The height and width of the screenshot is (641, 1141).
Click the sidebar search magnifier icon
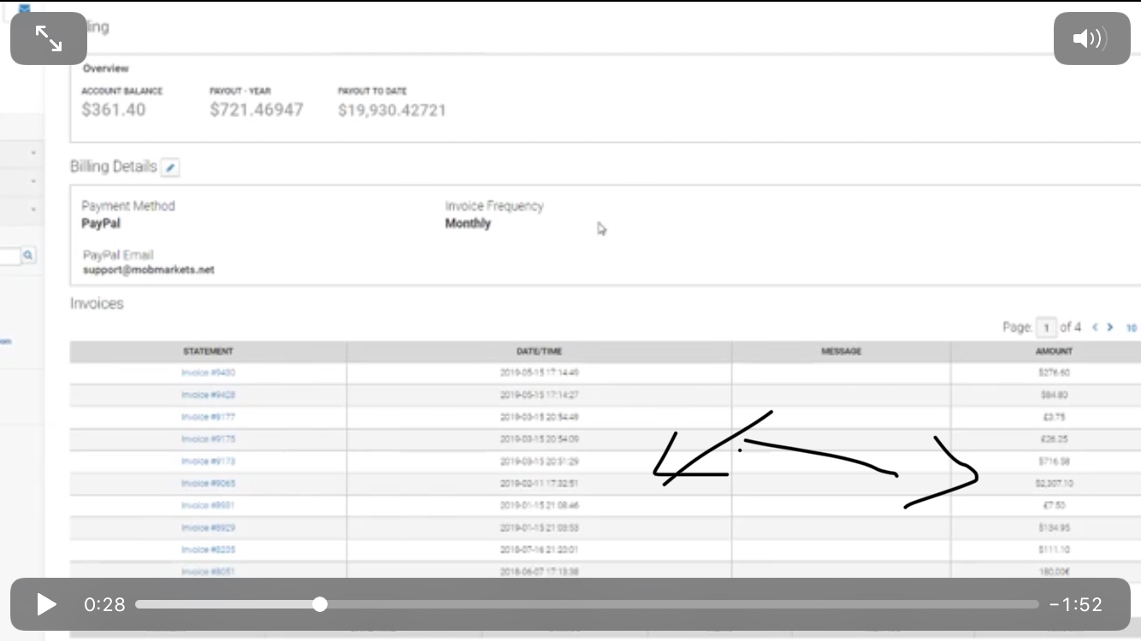coord(28,255)
